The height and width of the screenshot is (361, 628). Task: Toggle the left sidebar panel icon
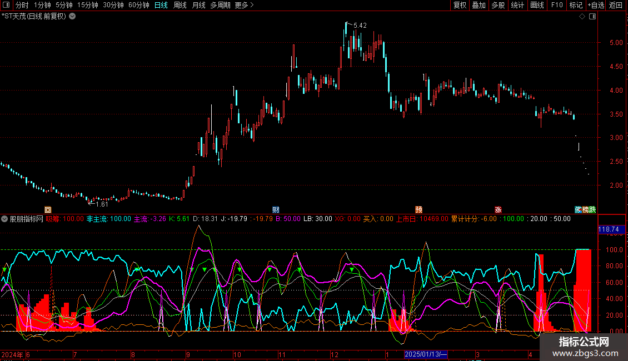(x=6, y=5)
